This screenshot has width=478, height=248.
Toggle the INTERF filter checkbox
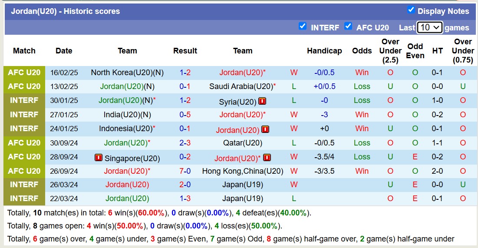(303, 26)
